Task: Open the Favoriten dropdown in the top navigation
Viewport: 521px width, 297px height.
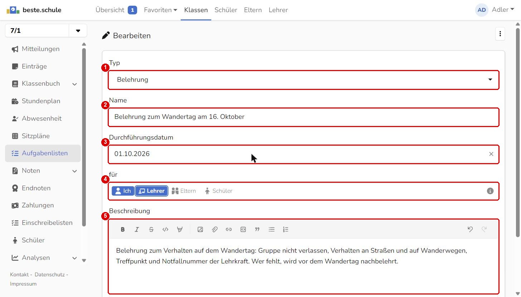Action: [161, 10]
